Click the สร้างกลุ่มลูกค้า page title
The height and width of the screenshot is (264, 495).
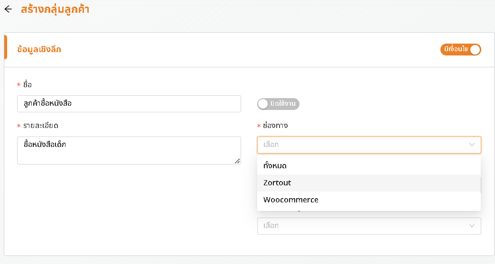point(55,9)
